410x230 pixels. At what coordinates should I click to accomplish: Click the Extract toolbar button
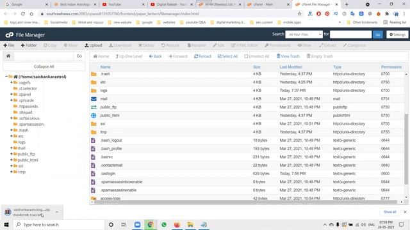click(x=327, y=45)
